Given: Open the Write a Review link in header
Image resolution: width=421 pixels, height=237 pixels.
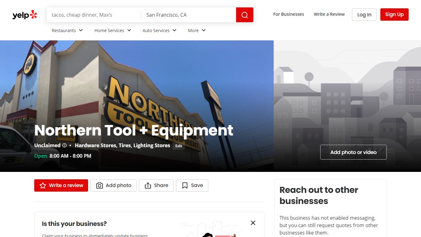Looking at the screenshot, I should coord(329,14).
